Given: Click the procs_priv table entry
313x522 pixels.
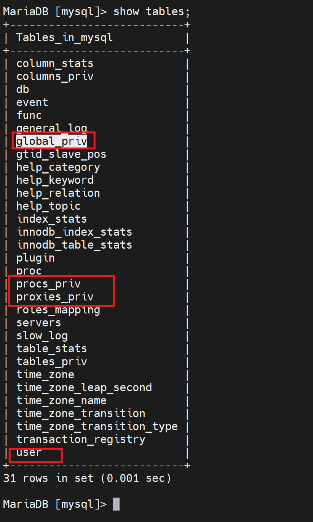Looking at the screenshot, I should pos(48,284).
